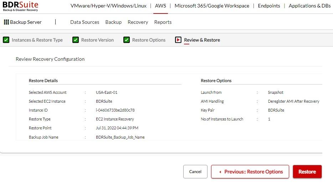Click BDRSuite_Backup_Job_Name value
The image size is (333, 183).
(x=120, y=137)
